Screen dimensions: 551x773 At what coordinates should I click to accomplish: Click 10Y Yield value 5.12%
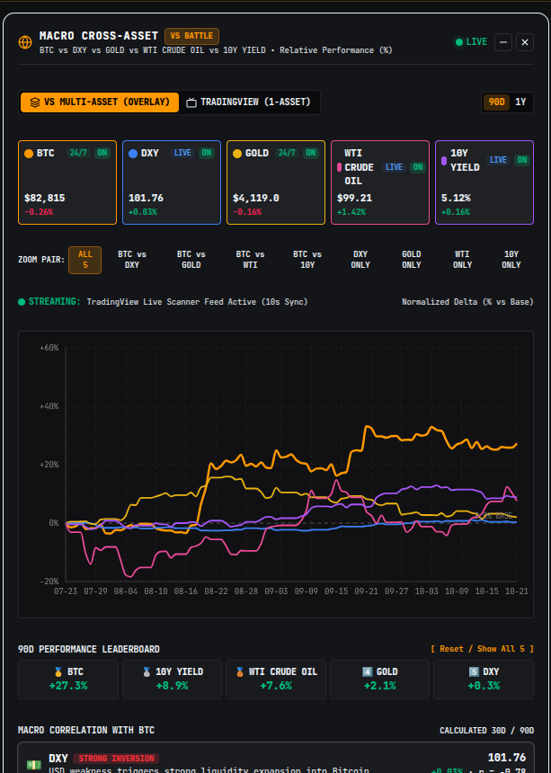456,198
